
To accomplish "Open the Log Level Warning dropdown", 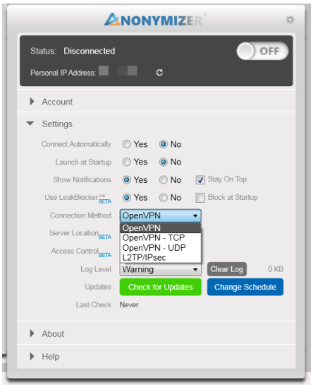I will (161, 269).
